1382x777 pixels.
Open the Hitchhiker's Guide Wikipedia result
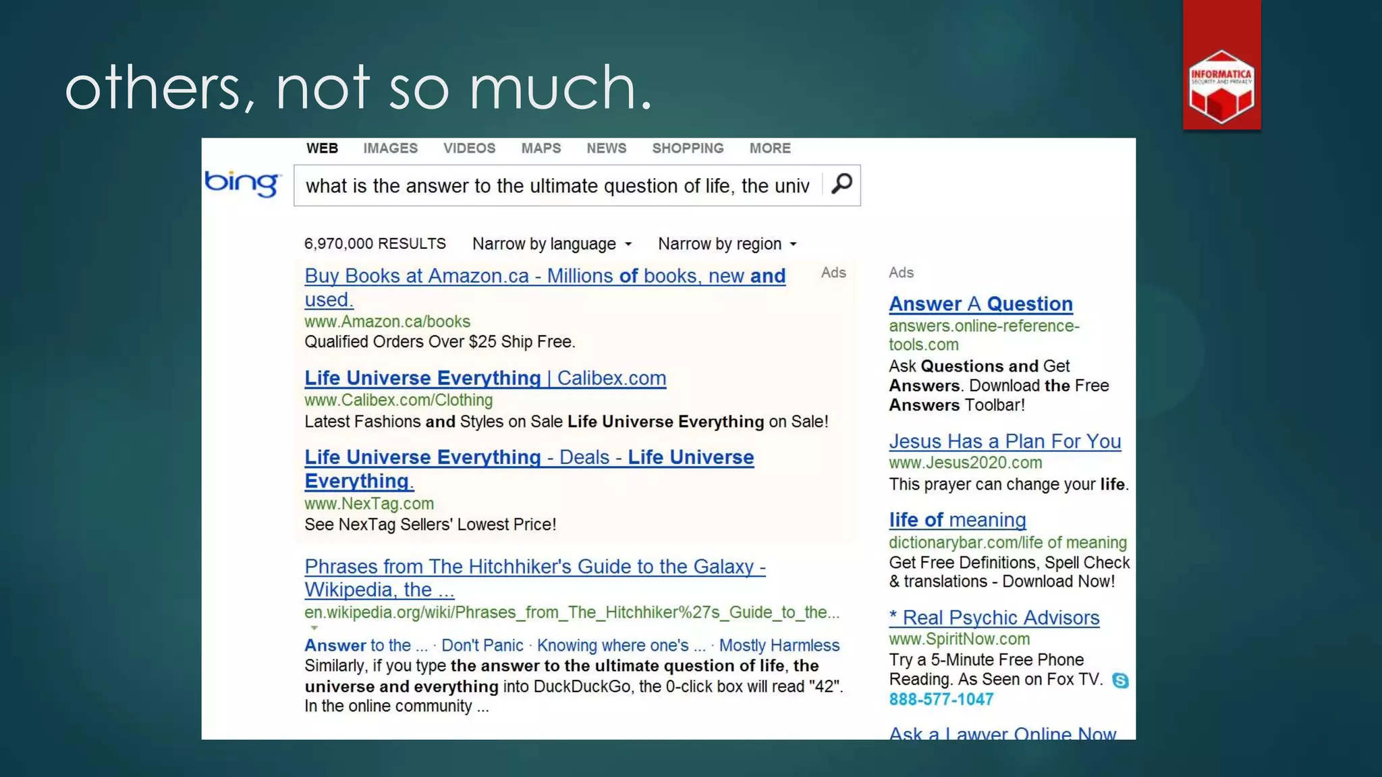(534, 567)
